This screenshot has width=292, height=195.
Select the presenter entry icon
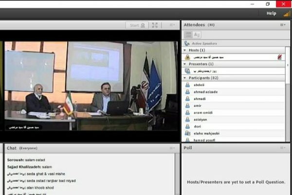point(187,71)
